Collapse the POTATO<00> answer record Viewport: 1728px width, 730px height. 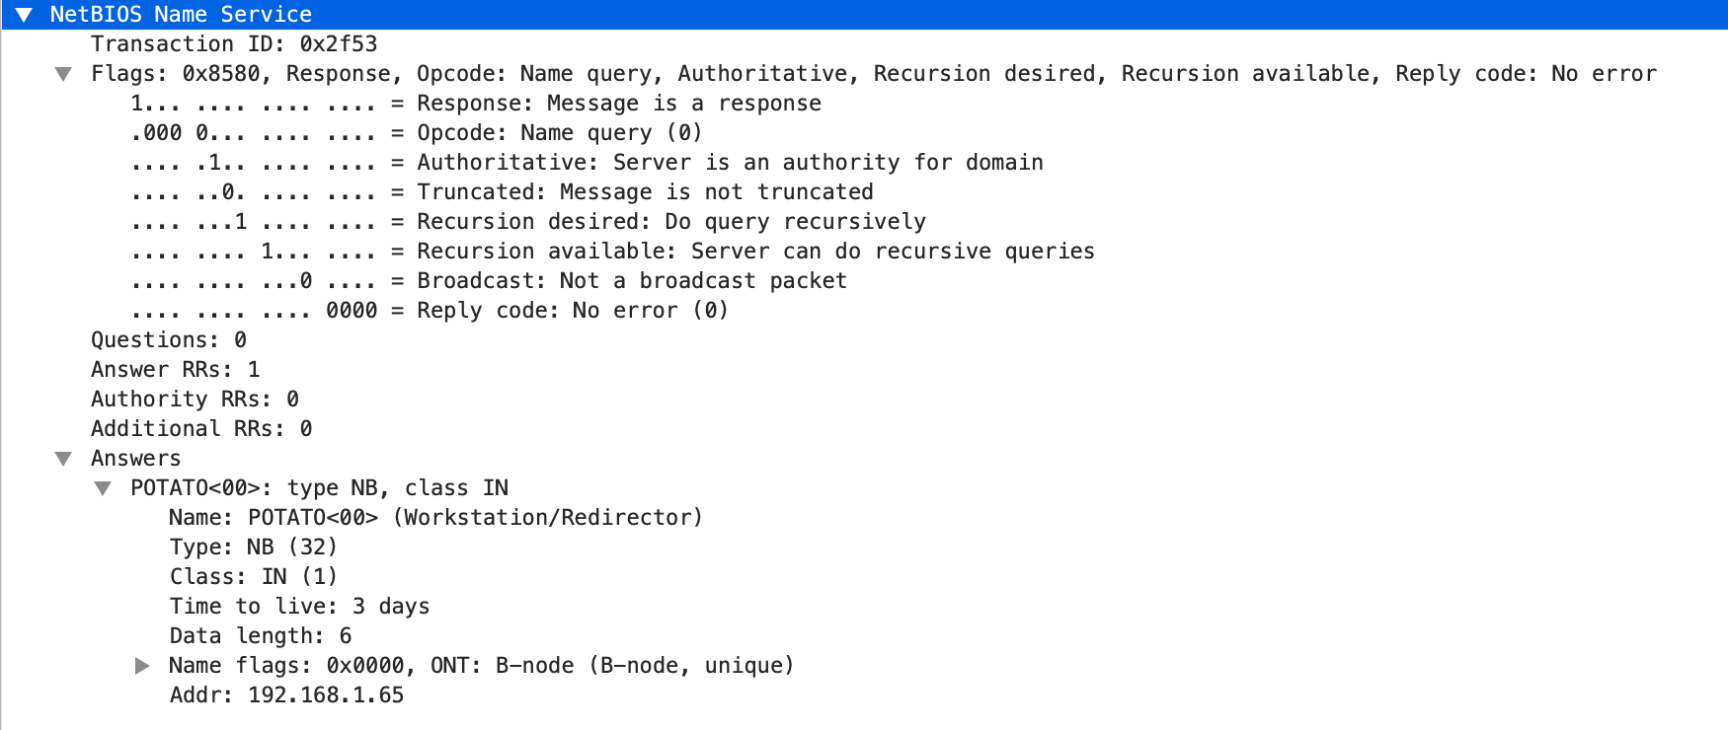coord(103,488)
